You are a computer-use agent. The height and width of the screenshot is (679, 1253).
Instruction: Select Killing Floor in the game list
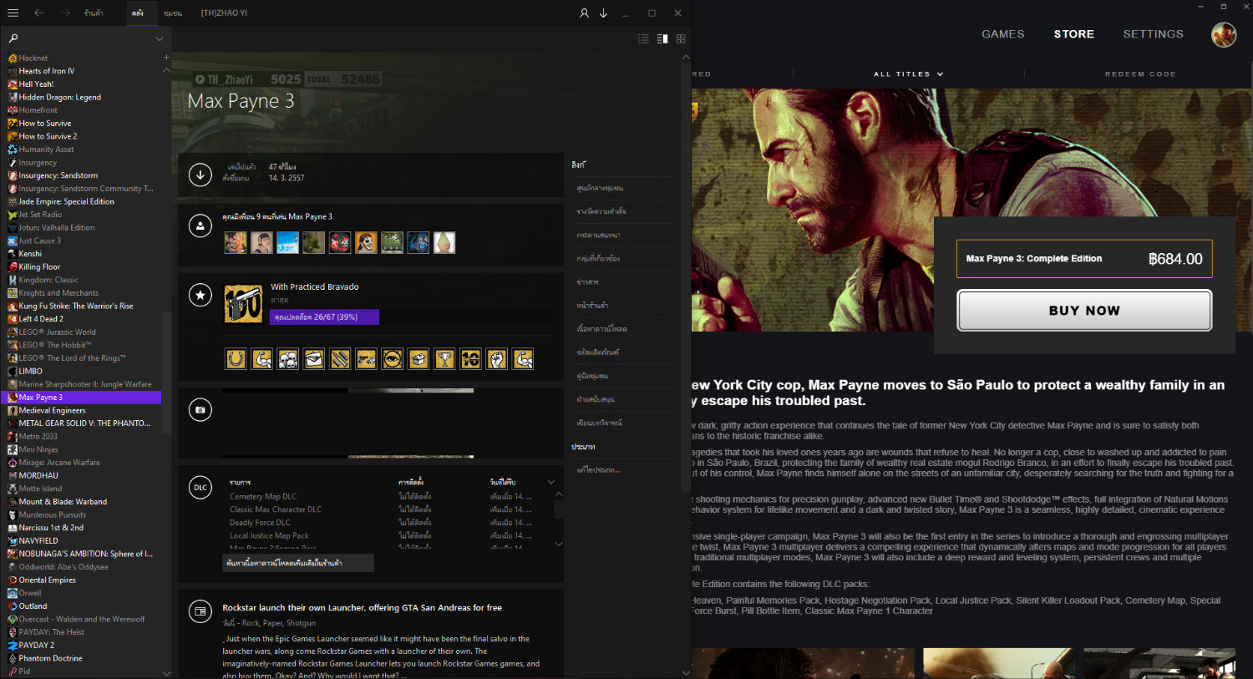tap(39, 267)
